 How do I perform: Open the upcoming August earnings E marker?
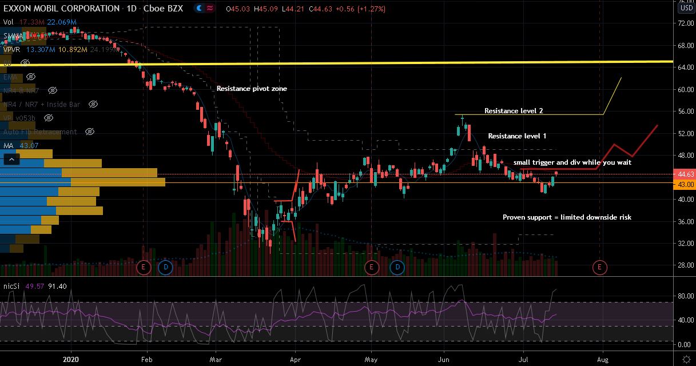599,267
